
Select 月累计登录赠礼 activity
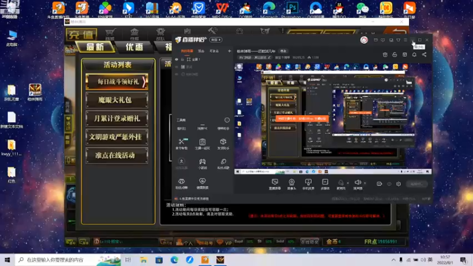click(117, 119)
